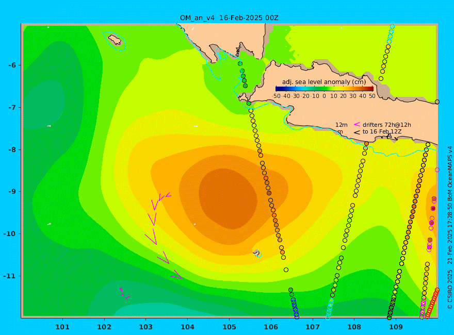Screen dimensions: 454x335
Task: Click the 'drifters 72h@12h' legend text
Action: click(387, 125)
